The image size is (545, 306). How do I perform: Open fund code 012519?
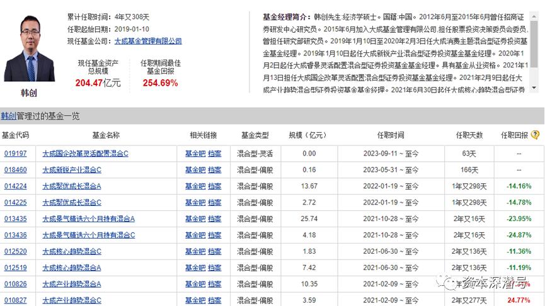(15, 268)
